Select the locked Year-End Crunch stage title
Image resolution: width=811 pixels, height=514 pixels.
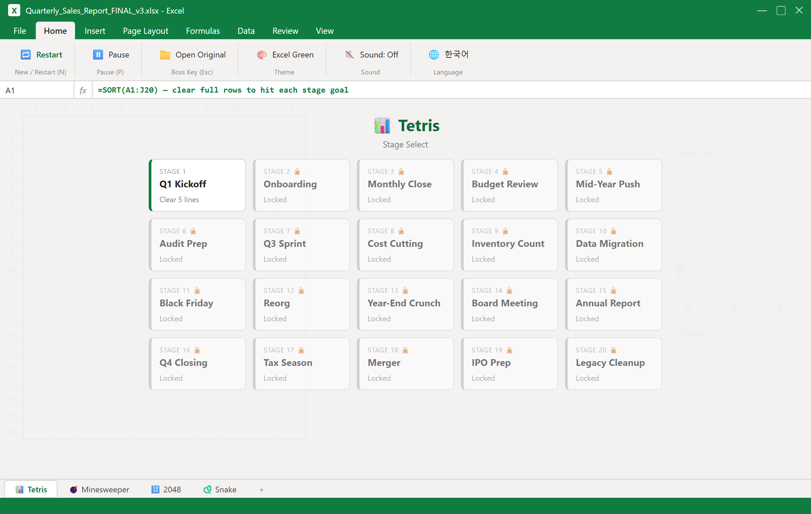(404, 303)
